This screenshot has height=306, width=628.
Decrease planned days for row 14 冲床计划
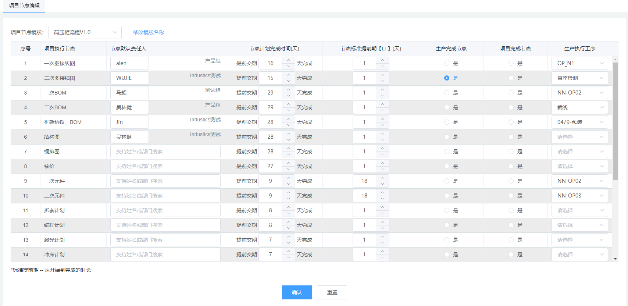(x=289, y=258)
